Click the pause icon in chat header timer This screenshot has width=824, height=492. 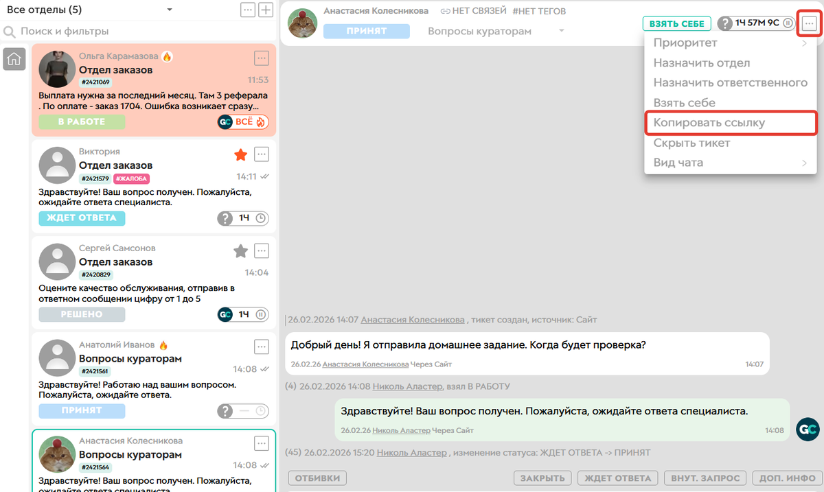788,23
